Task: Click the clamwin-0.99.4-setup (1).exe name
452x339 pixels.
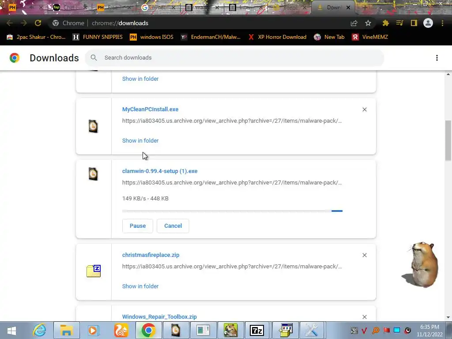Action: point(160,171)
